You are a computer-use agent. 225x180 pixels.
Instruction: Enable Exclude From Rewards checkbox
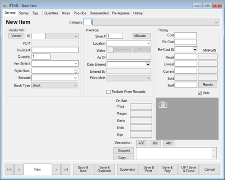click(x=109, y=92)
